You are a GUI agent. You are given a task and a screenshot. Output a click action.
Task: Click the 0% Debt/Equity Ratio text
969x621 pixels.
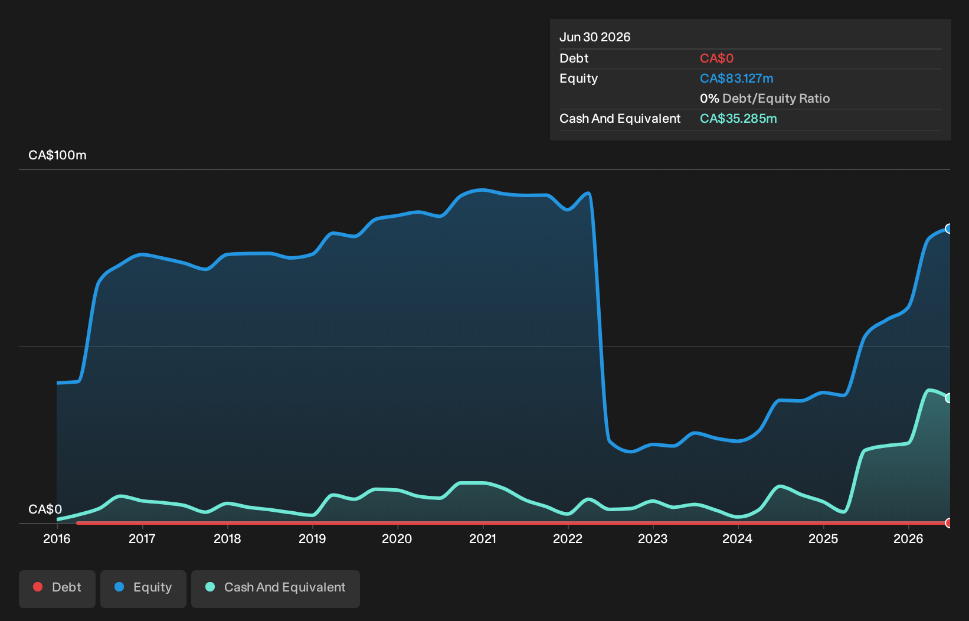pyautogui.click(x=765, y=99)
